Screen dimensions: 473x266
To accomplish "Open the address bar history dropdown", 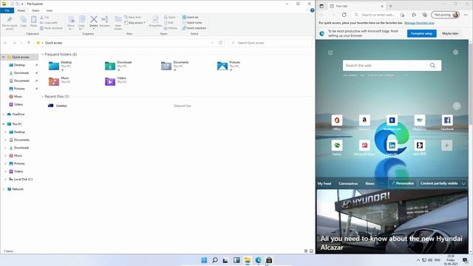I will (x=212, y=43).
